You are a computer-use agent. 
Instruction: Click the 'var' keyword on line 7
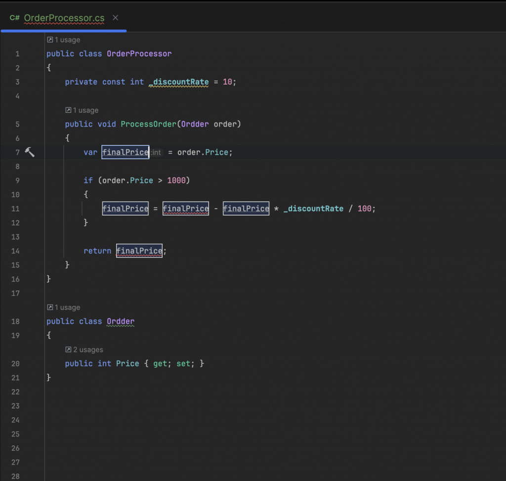pos(90,152)
